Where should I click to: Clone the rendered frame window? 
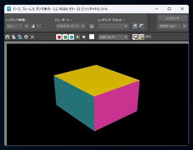pos(20,37)
